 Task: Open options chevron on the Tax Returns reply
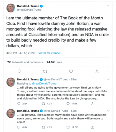tap(108, 111)
